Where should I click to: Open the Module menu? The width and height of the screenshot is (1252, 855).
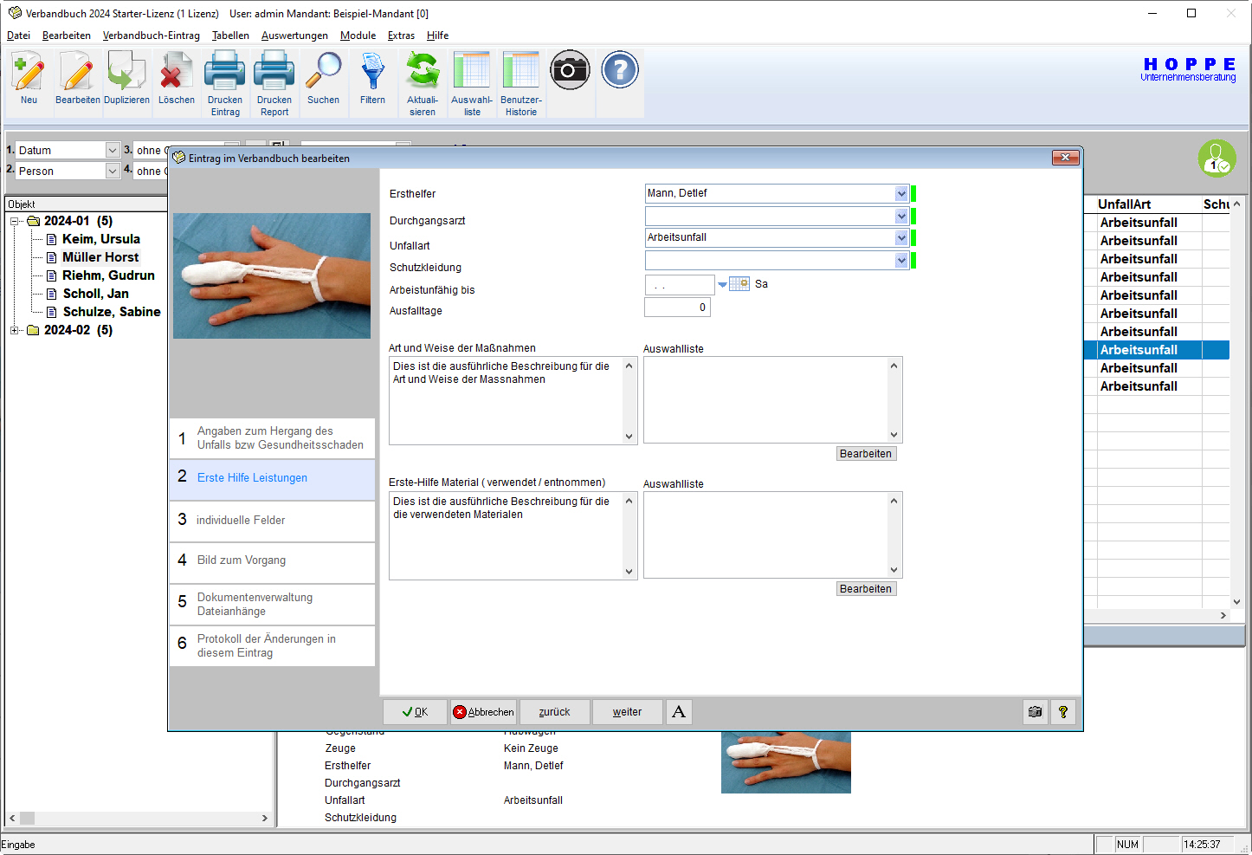(x=358, y=36)
